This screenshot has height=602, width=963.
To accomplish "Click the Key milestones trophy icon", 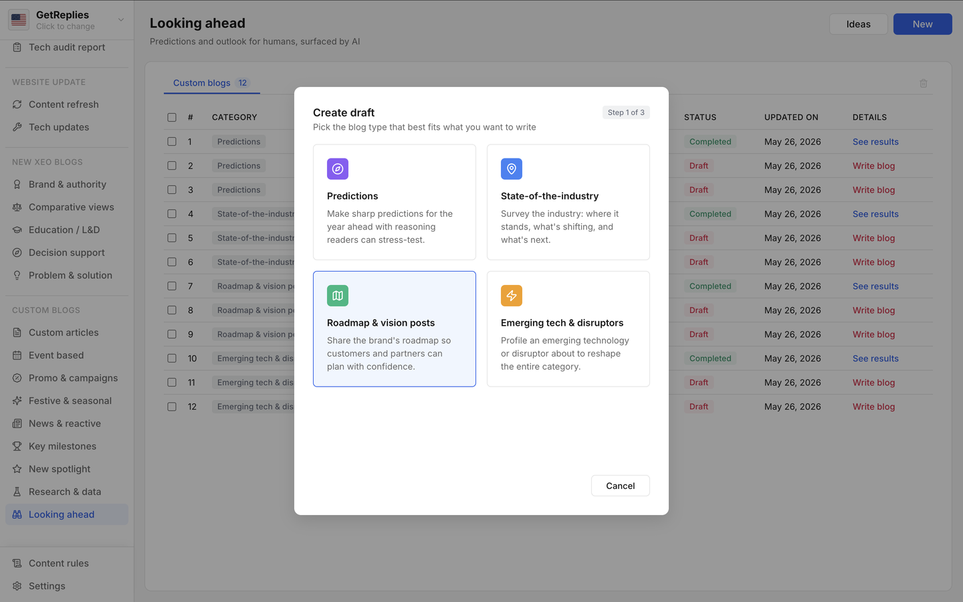I will click(17, 446).
